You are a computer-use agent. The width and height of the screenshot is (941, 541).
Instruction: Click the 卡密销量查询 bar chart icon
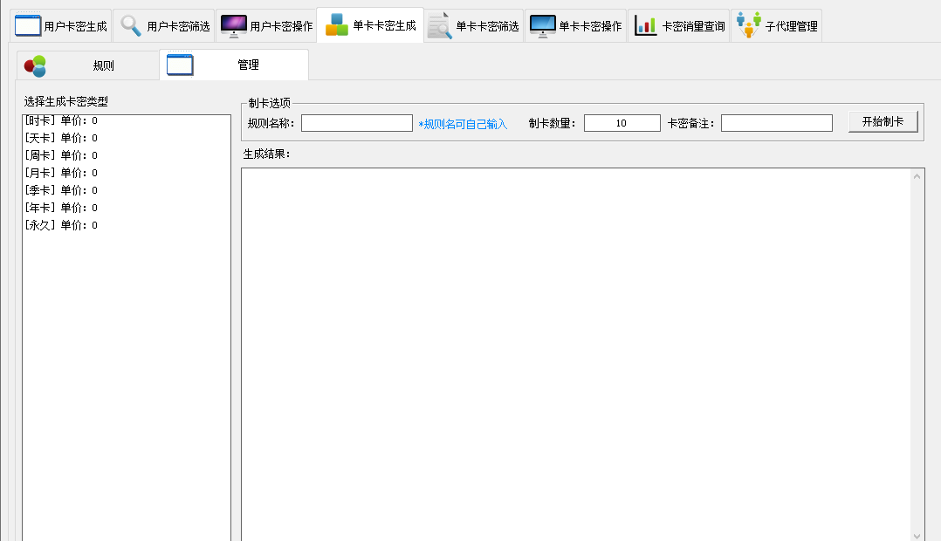coord(646,25)
